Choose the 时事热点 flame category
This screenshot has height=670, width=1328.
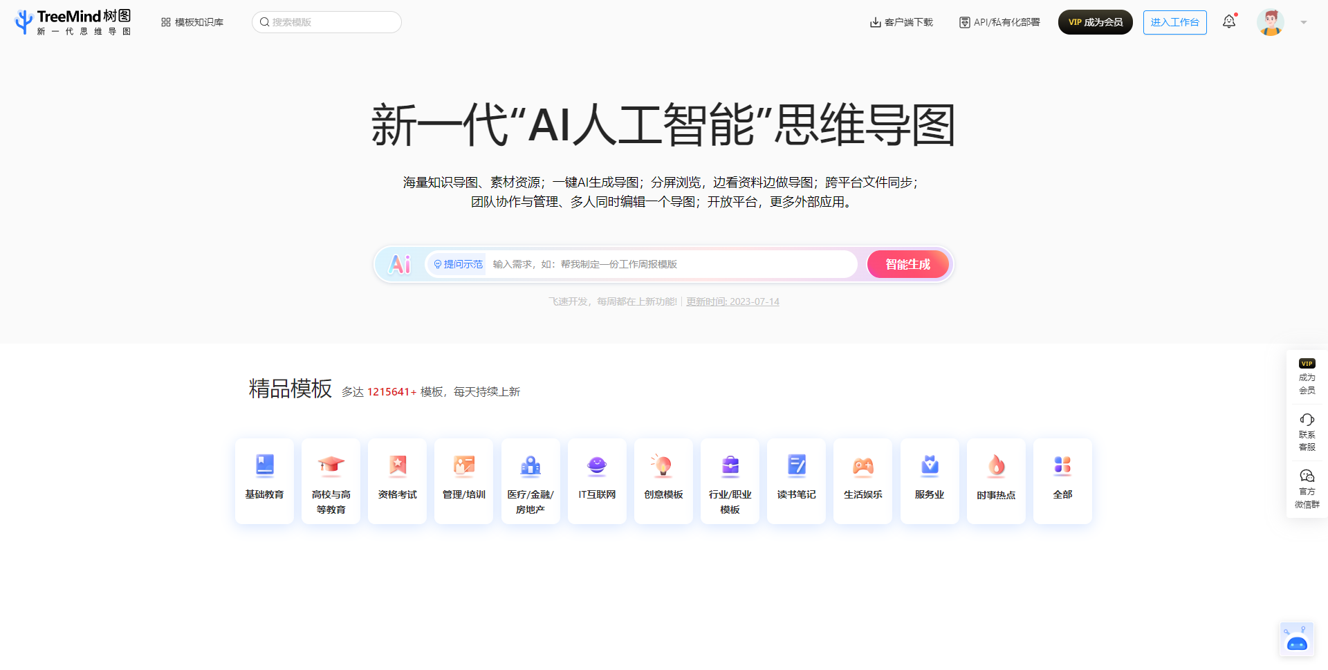(x=996, y=481)
